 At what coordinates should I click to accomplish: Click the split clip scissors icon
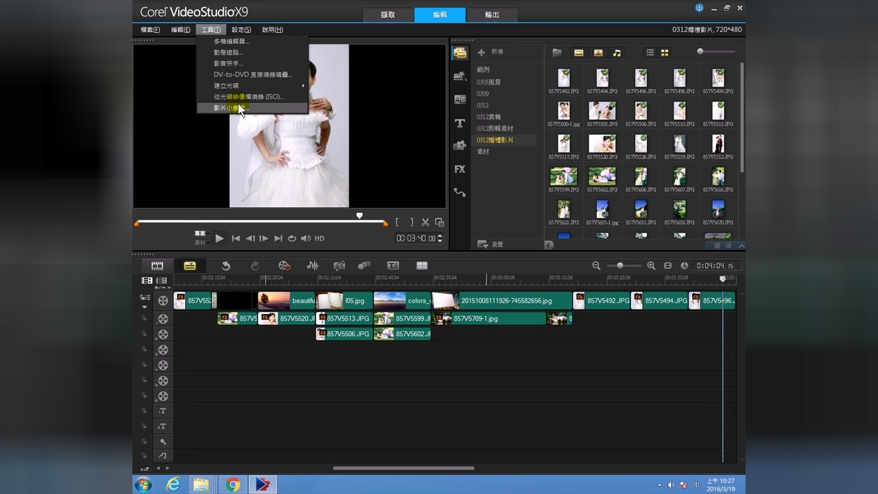[425, 222]
